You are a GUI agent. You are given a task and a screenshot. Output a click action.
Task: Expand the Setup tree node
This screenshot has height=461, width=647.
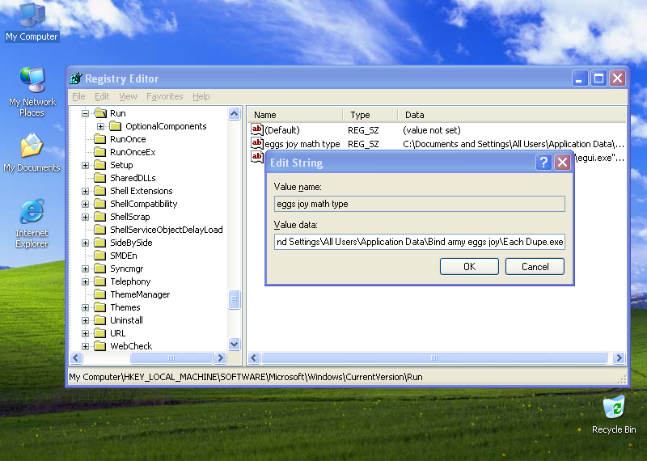pos(85,165)
